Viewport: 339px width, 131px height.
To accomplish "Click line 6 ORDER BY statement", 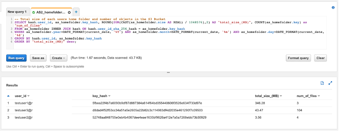I will (45, 41).
